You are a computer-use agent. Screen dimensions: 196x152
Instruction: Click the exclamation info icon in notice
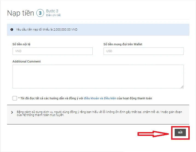[12, 29]
